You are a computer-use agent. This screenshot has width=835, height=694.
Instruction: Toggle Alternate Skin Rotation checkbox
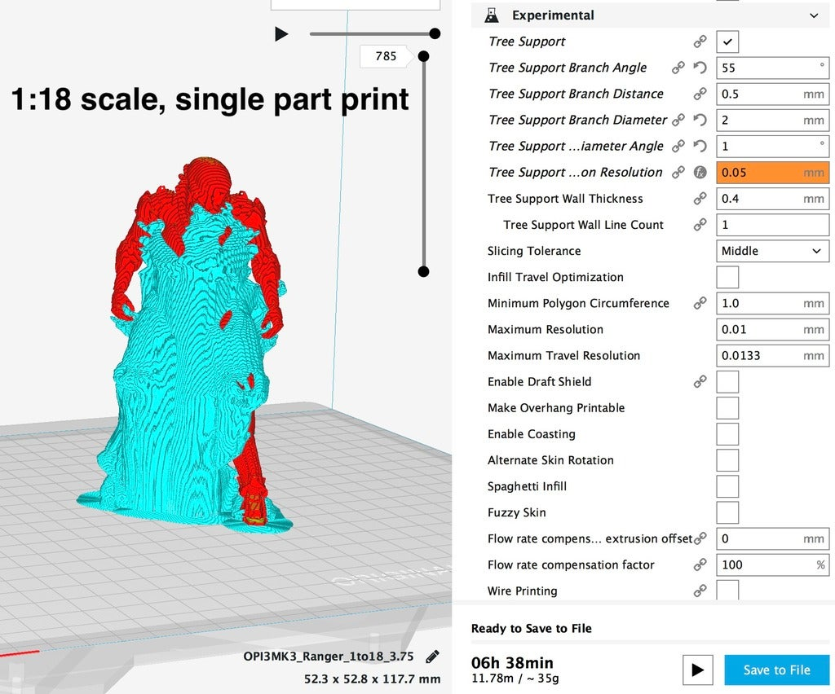(727, 460)
